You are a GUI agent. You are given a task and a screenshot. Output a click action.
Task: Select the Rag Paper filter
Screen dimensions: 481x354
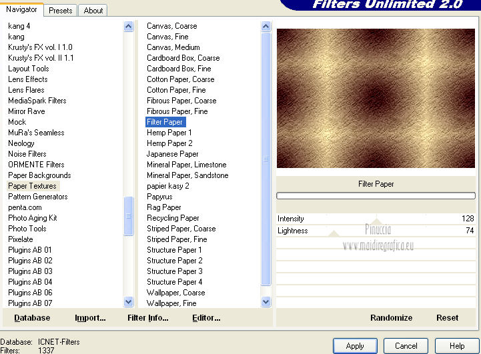point(164,207)
